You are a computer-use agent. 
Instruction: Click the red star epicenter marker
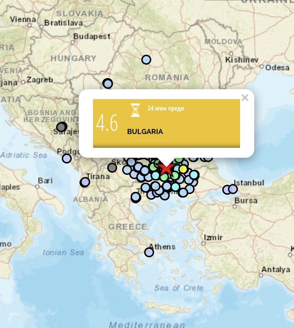pyautogui.click(x=166, y=168)
